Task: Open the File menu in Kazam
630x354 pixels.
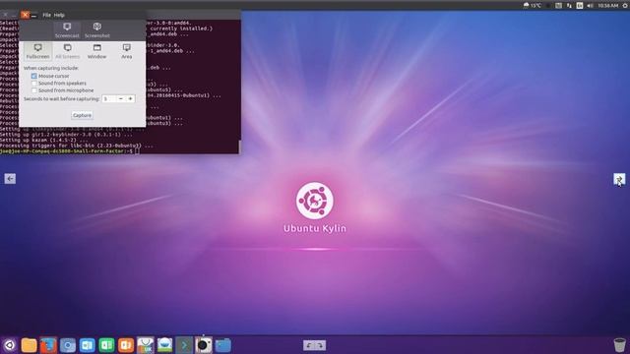Action: [x=46, y=15]
